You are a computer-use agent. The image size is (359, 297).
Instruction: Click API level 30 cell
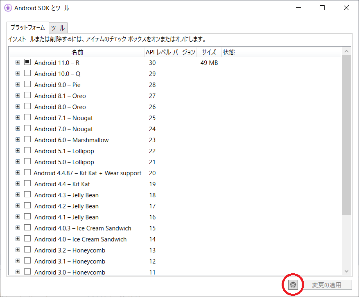(x=152, y=63)
